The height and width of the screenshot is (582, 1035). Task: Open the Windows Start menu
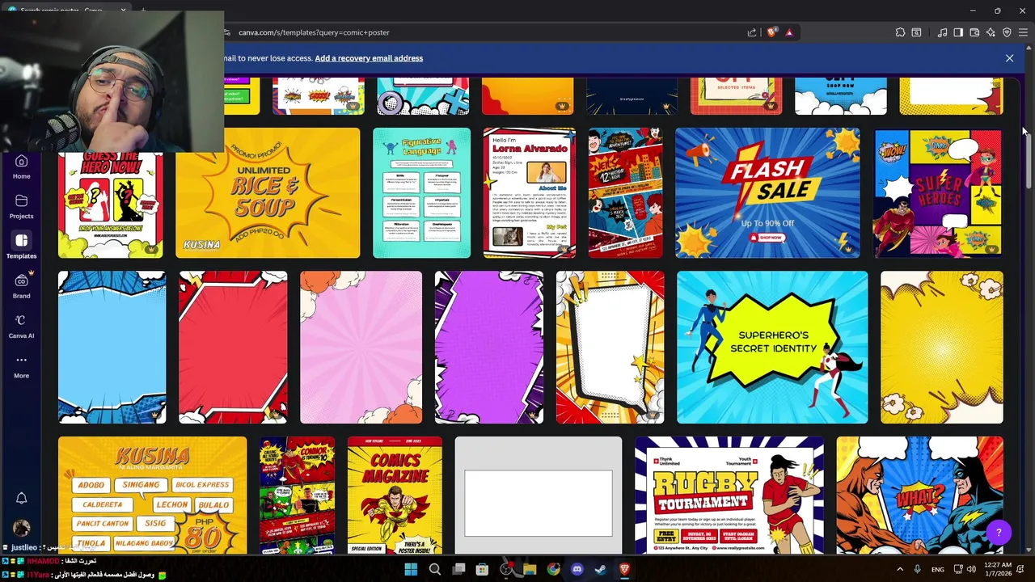point(411,569)
